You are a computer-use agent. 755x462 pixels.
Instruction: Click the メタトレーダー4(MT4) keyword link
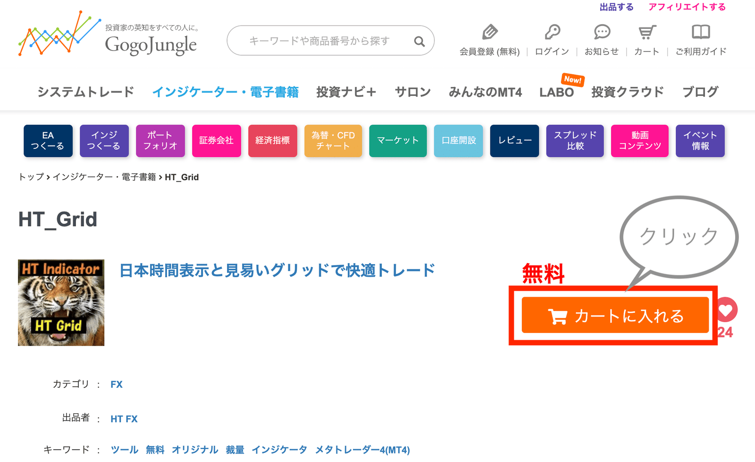362,450
